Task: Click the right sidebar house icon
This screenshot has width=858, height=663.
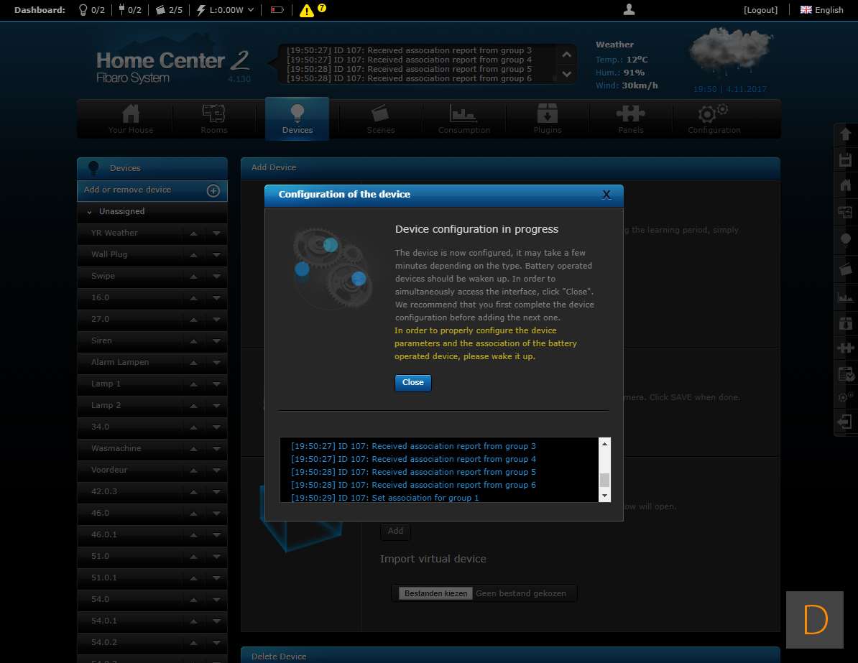Action: coord(845,185)
